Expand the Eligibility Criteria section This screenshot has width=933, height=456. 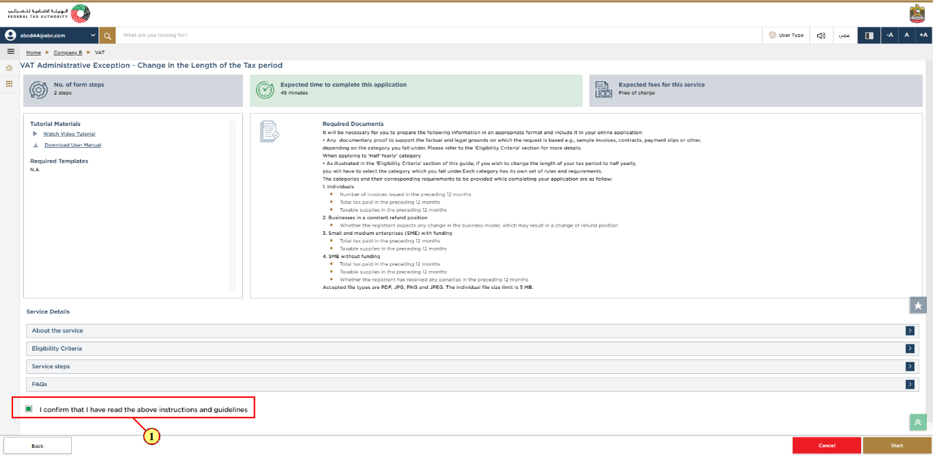pyautogui.click(x=472, y=349)
